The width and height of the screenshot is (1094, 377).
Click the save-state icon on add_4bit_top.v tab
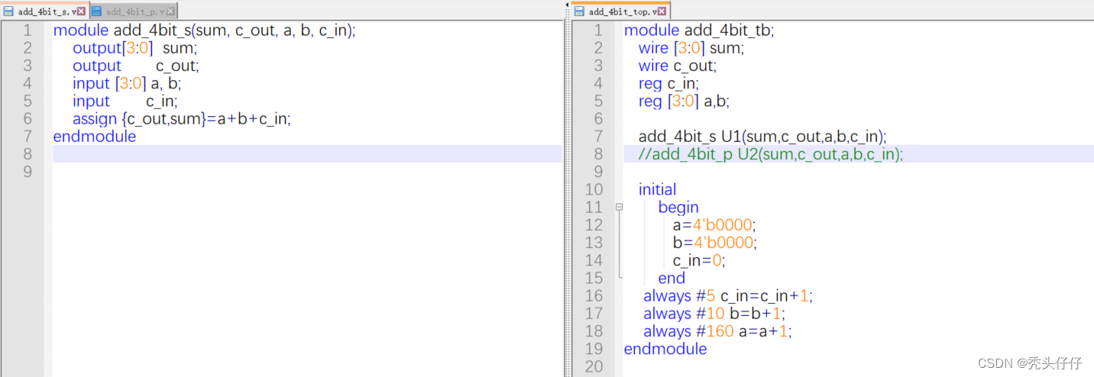[x=579, y=11]
